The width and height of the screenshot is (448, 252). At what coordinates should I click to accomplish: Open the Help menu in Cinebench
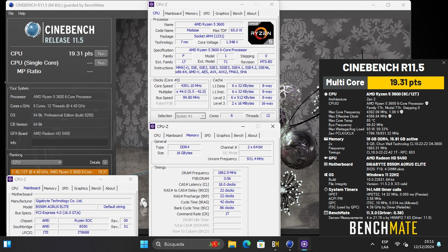point(22,13)
